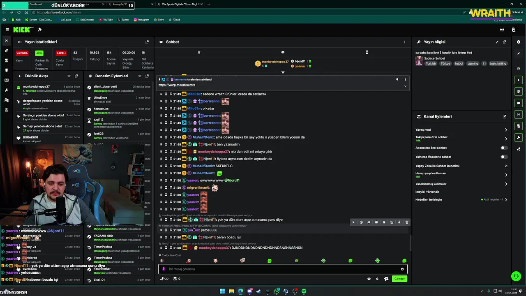Click the justchatting tag

tap(498, 64)
